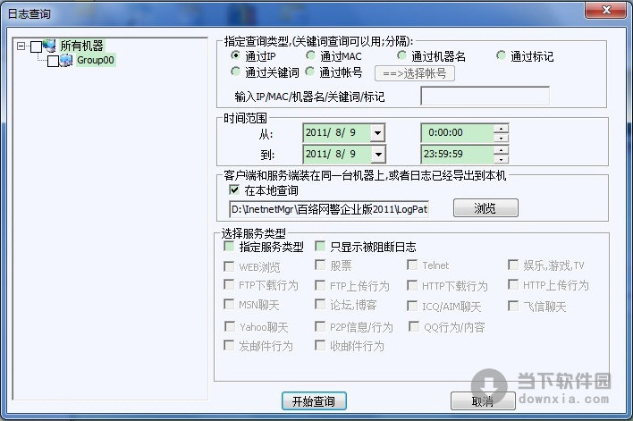Check the HTTP下载行为 checkbox
The height and width of the screenshot is (421, 633).
pos(412,285)
